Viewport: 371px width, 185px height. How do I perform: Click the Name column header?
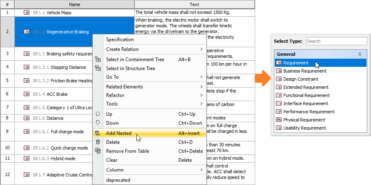point(74,4)
